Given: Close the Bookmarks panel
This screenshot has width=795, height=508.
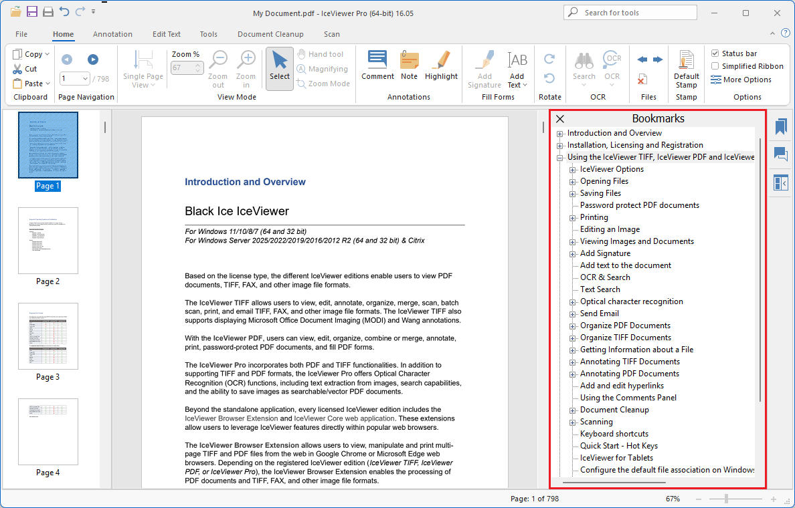Looking at the screenshot, I should [559, 119].
